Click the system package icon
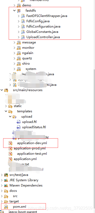Screen dimensions: 95x213 point(18,69)
